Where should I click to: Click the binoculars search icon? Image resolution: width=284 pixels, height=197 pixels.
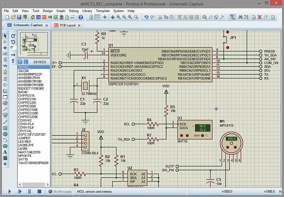point(240,17)
